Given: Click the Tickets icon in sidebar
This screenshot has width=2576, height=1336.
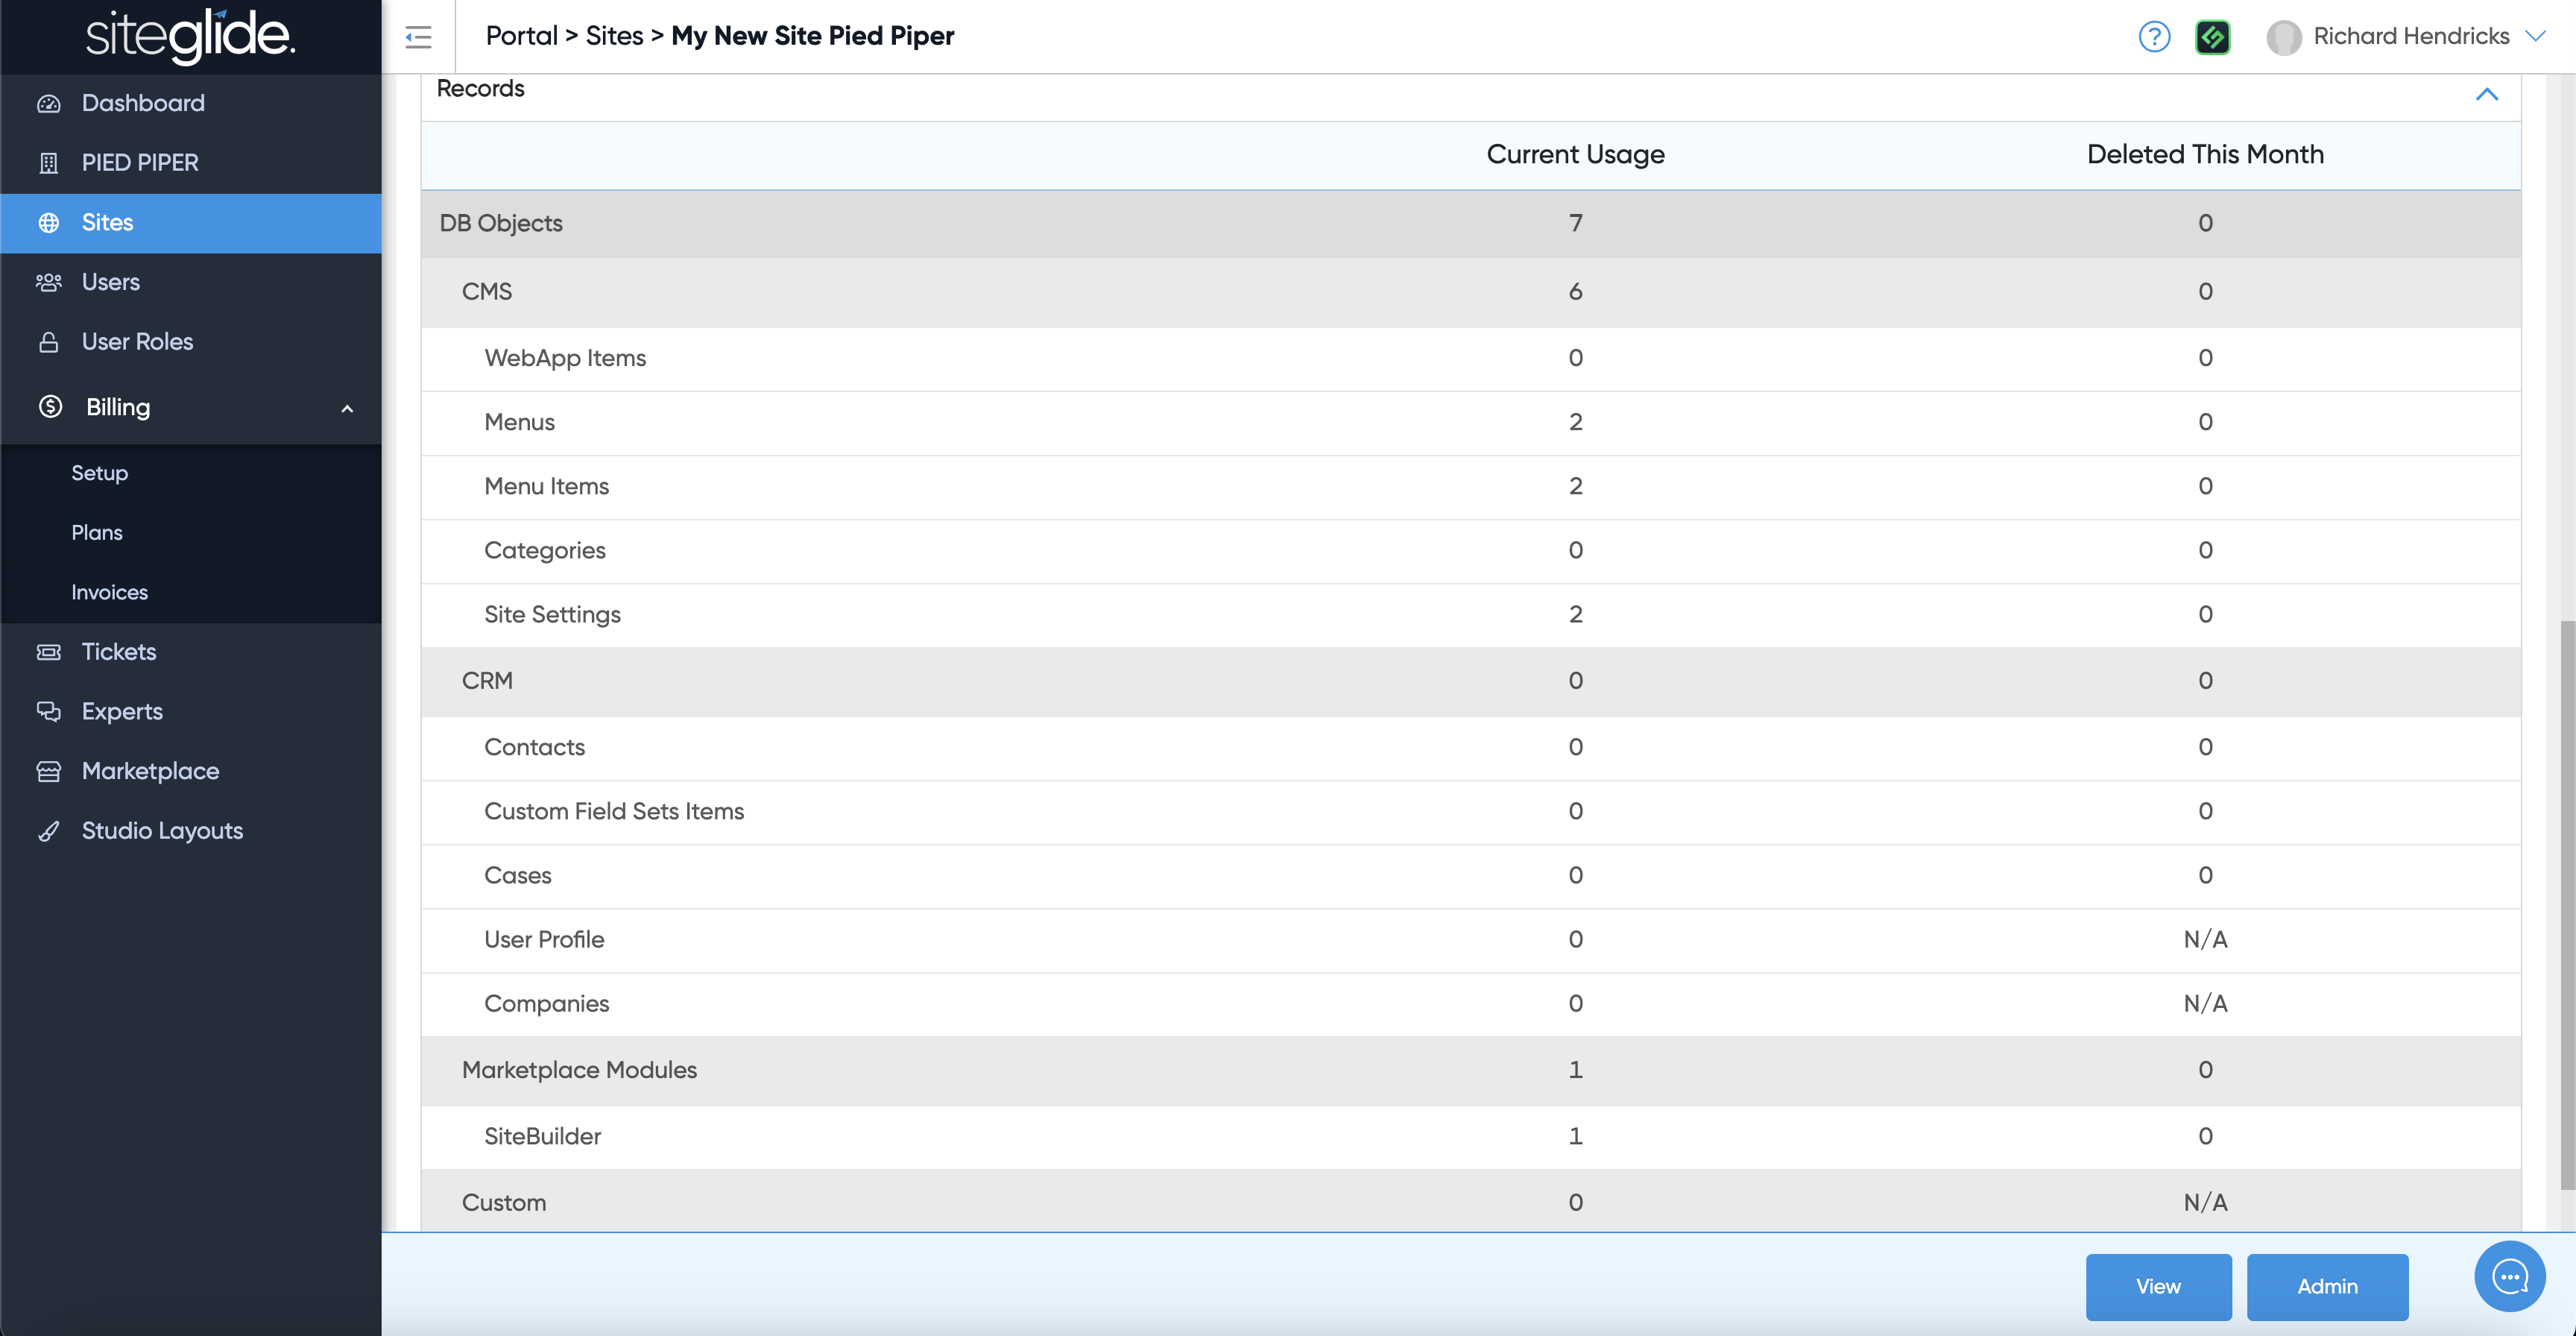Looking at the screenshot, I should (48, 652).
